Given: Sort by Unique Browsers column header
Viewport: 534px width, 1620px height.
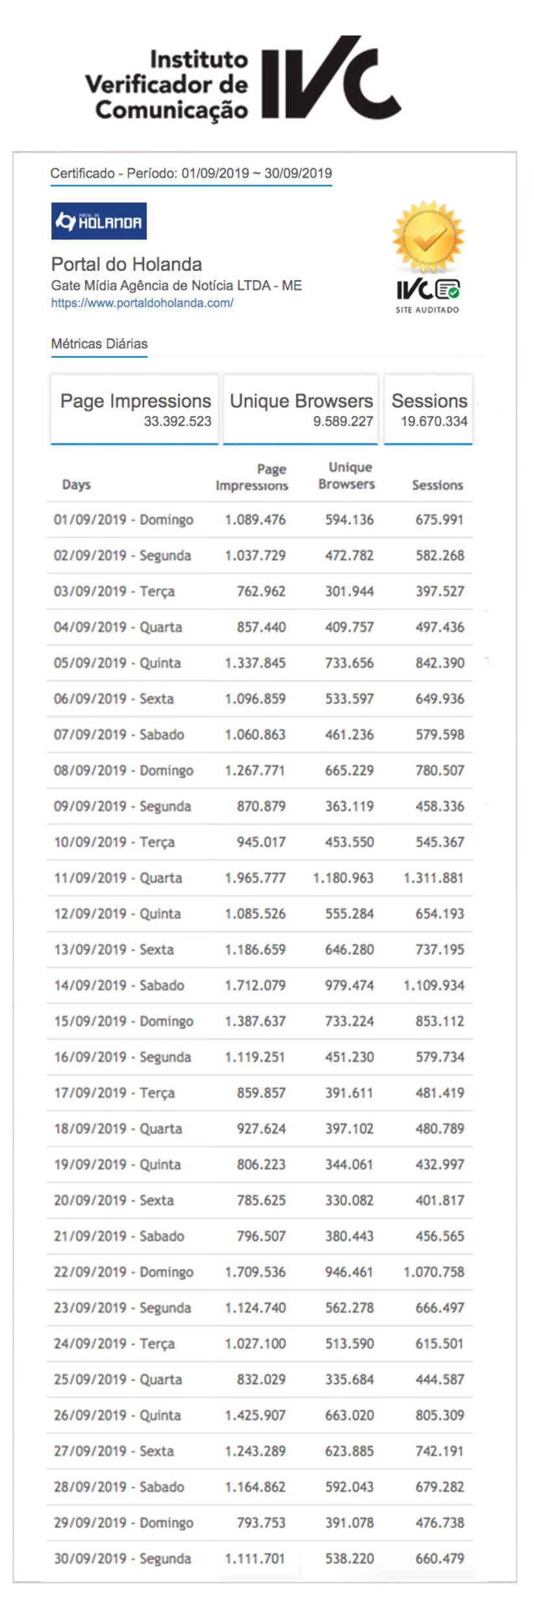Looking at the screenshot, I should click(346, 476).
